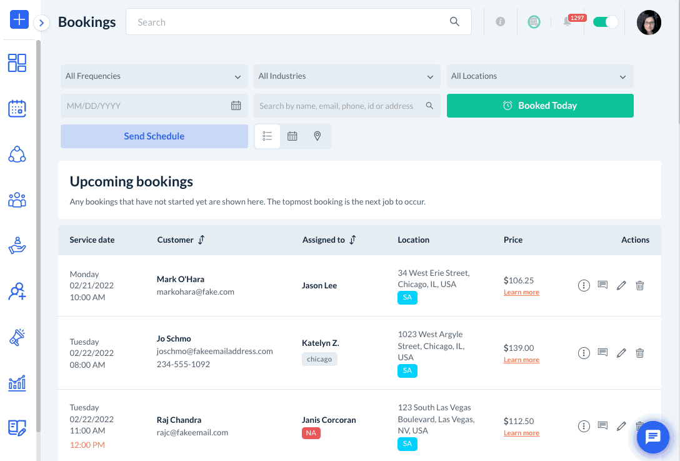Click the Booked Today button
The image size is (680, 461).
[540, 106]
